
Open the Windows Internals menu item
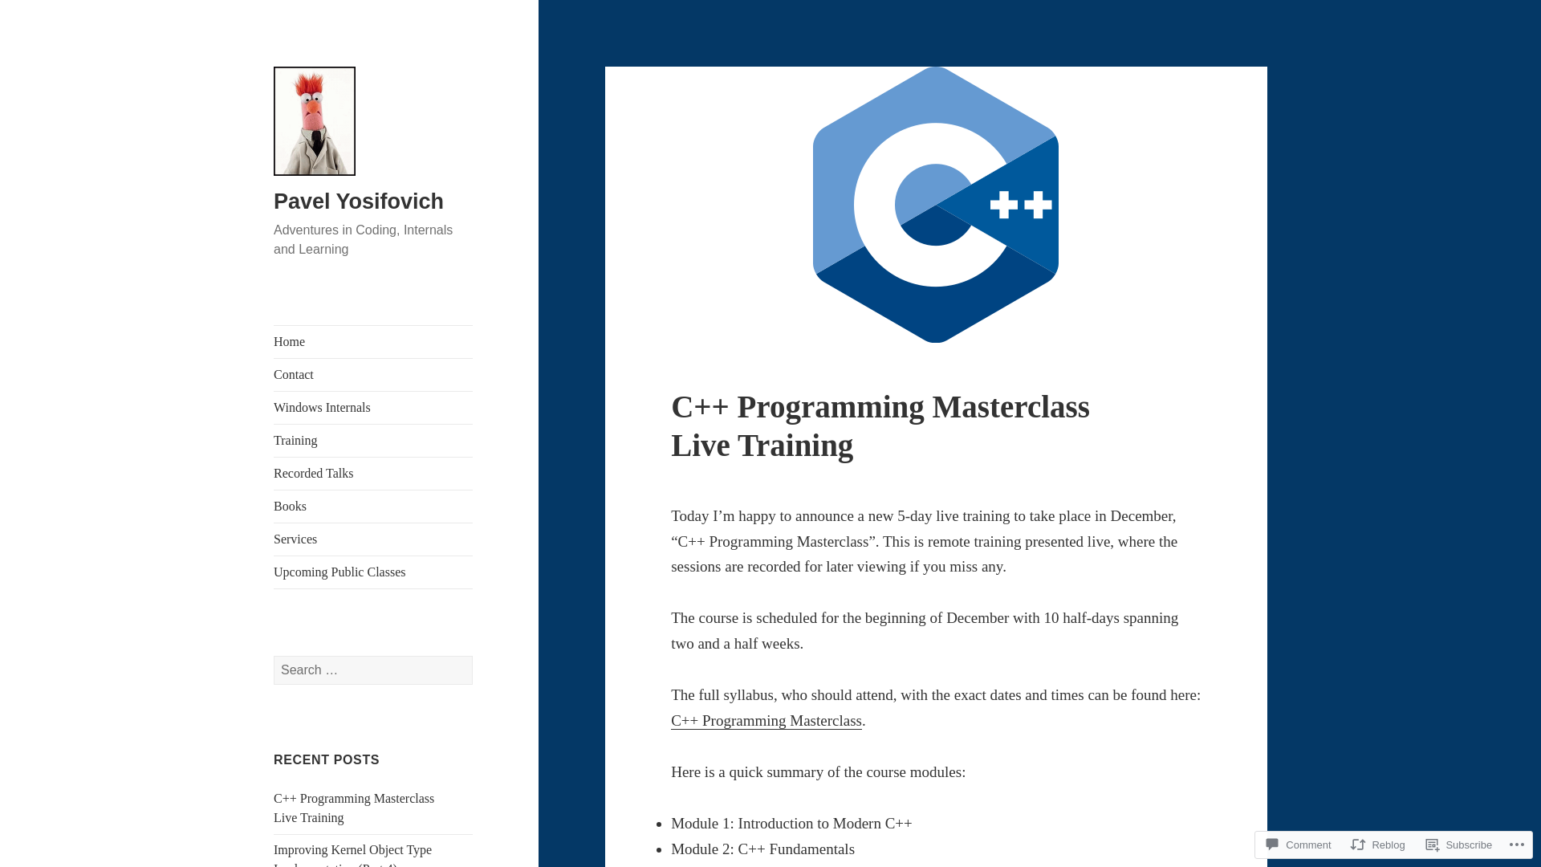(x=322, y=406)
